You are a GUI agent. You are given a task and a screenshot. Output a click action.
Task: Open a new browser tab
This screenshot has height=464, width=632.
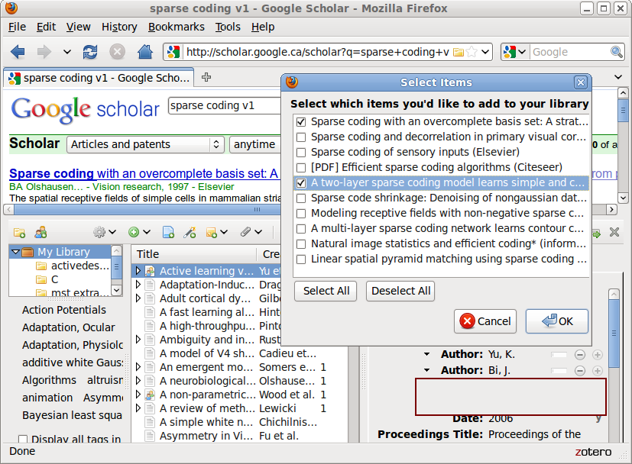tap(206, 77)
